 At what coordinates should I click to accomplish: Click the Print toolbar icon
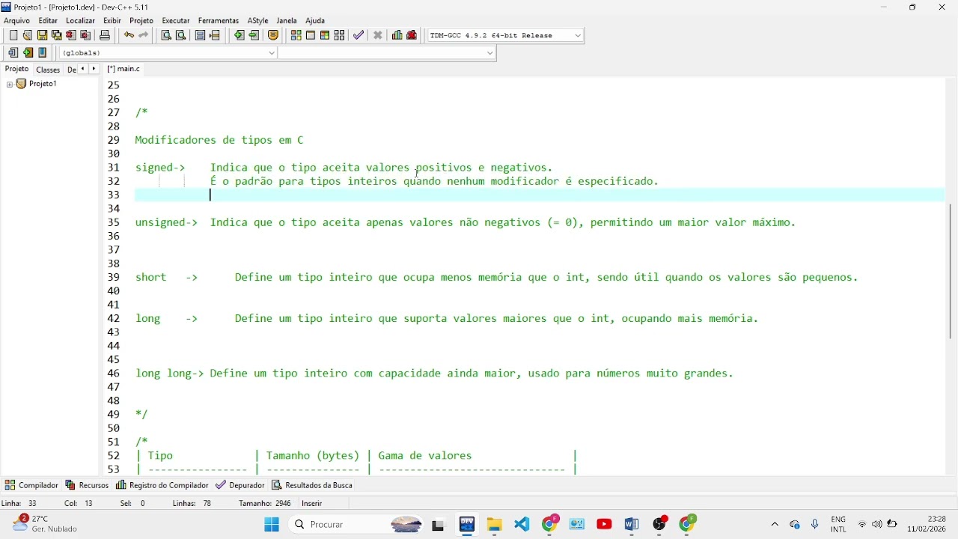[105, 35]
